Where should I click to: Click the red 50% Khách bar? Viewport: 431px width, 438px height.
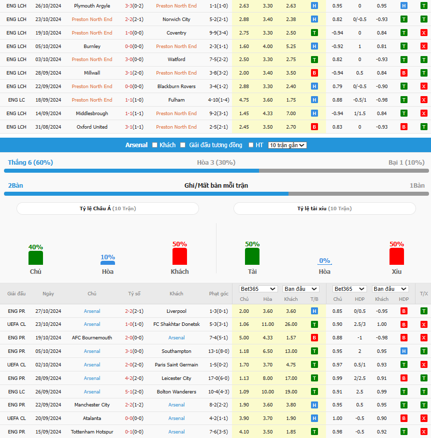179,256
